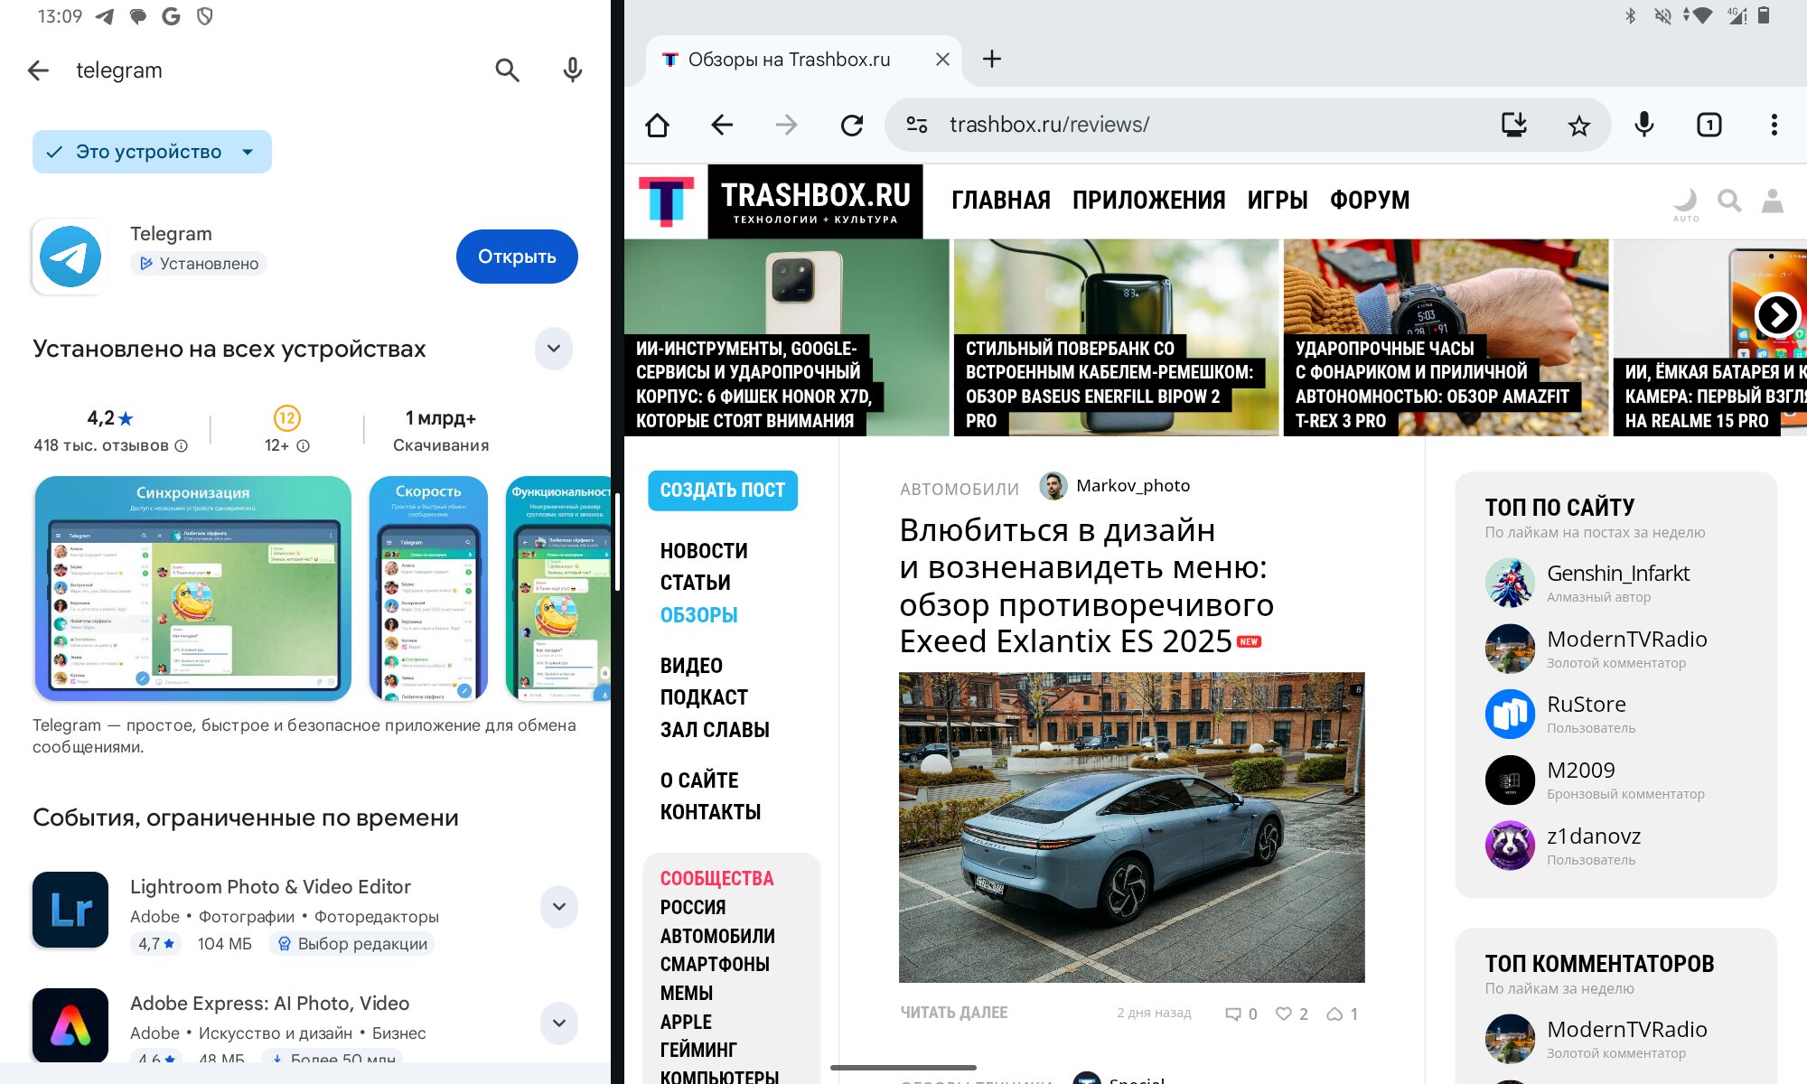Tap the voice search microphone in Play Store

[572, 70]
